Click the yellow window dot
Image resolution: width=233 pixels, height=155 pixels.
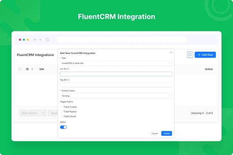tap(28, 39)
